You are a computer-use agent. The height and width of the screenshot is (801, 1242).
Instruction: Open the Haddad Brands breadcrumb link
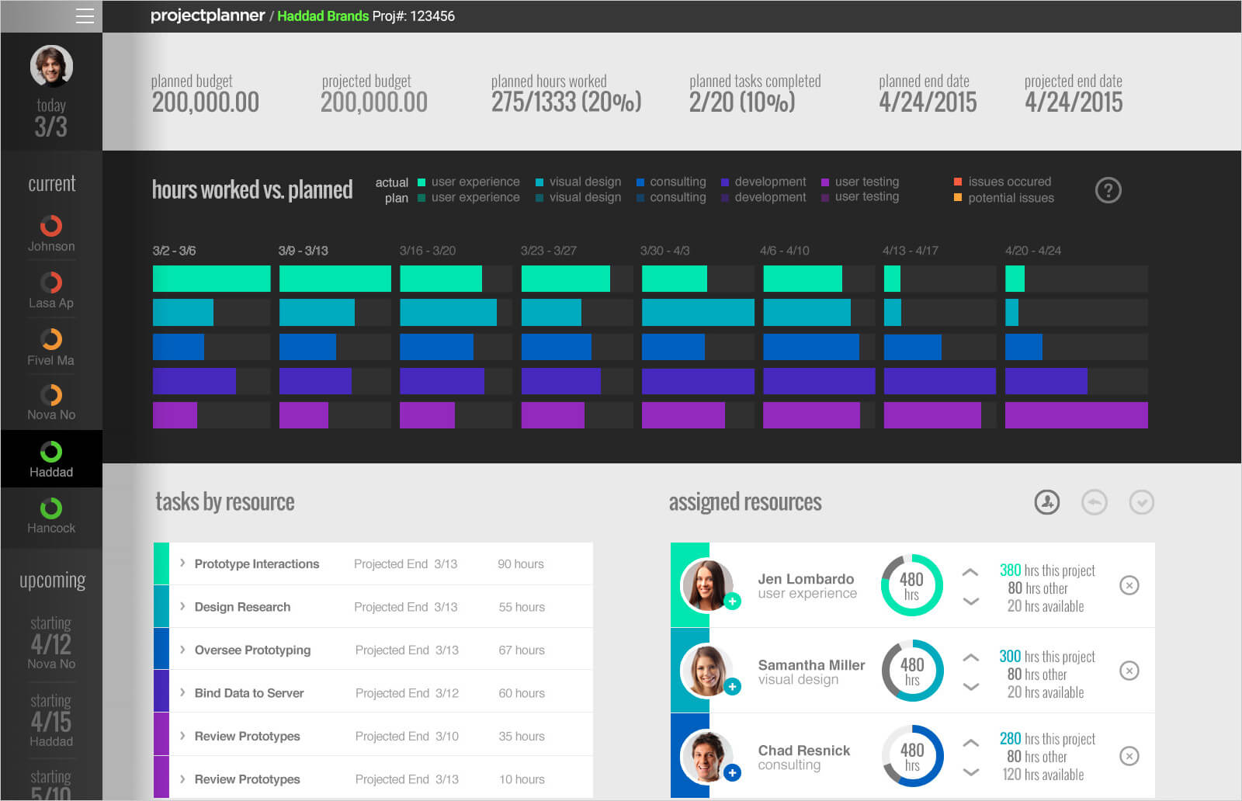pos(322,15)
